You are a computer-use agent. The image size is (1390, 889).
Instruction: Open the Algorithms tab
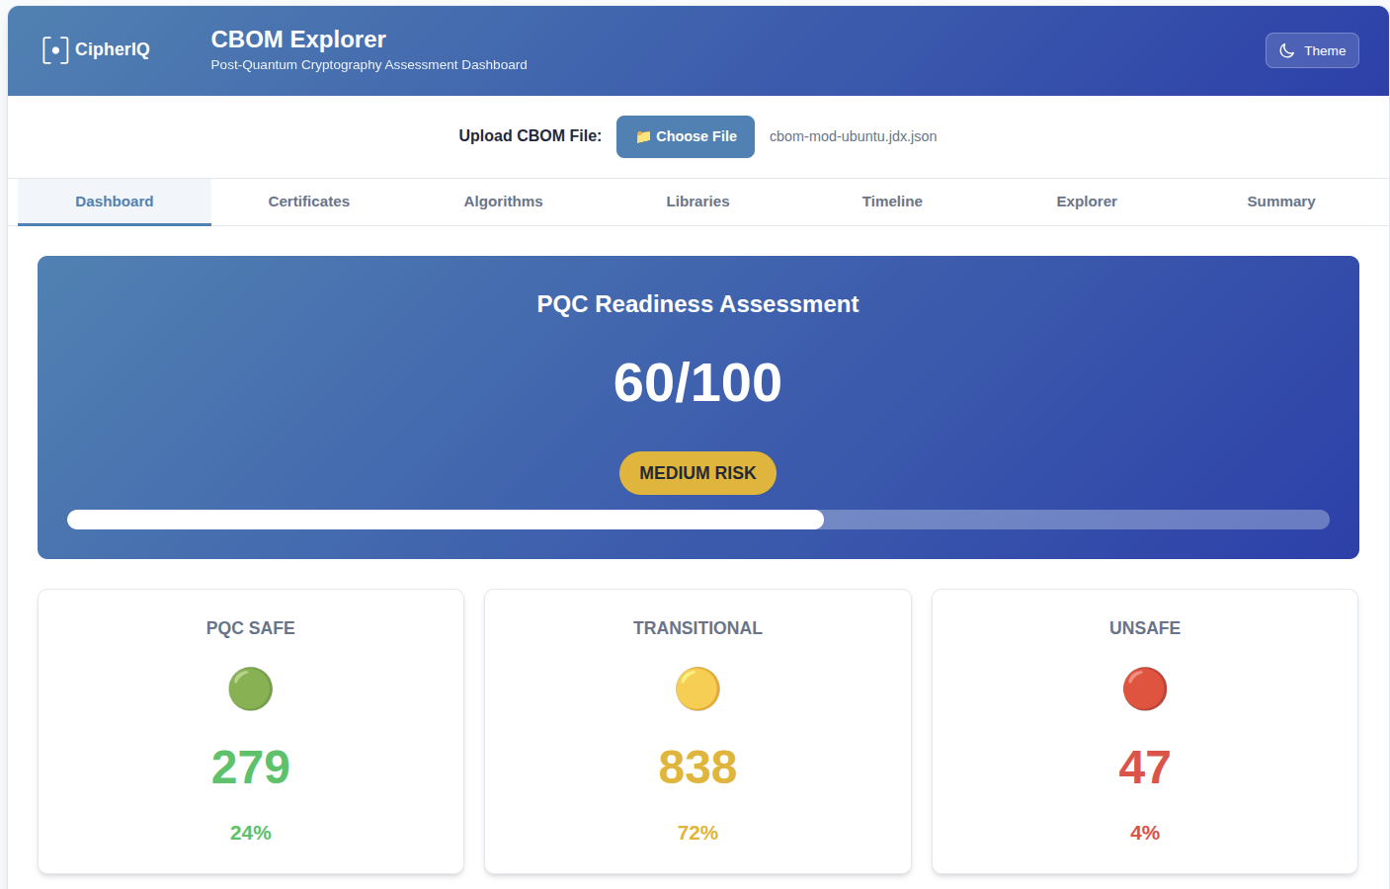[503, 202]
